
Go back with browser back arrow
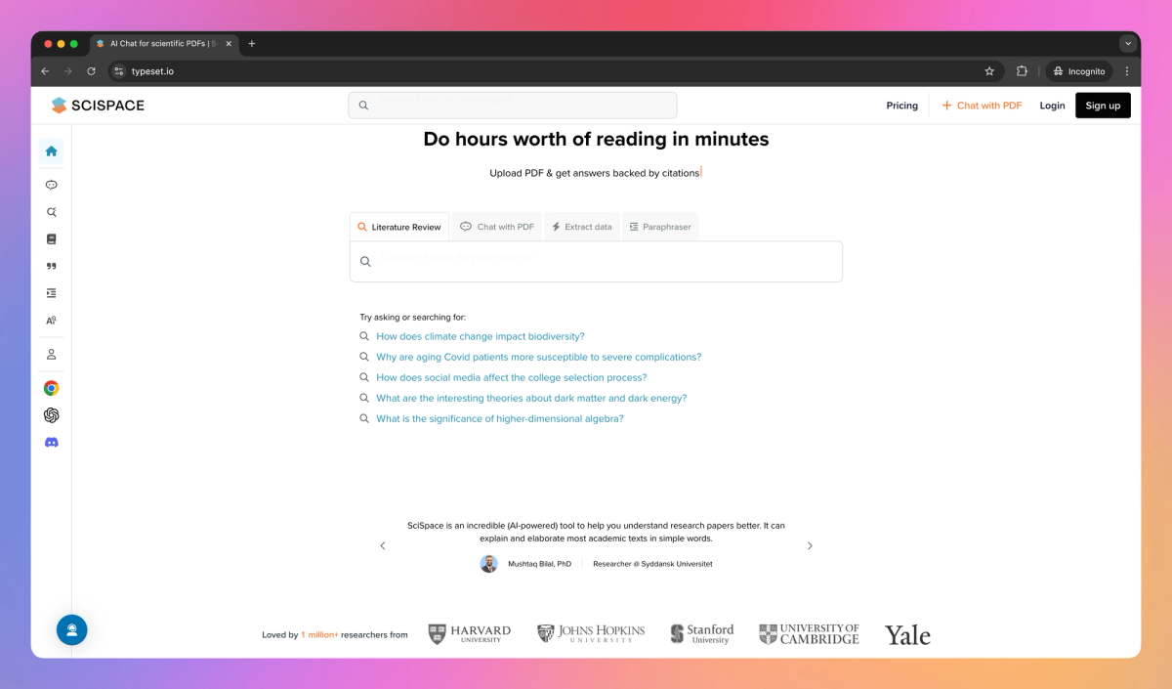(x=45, y=71)
